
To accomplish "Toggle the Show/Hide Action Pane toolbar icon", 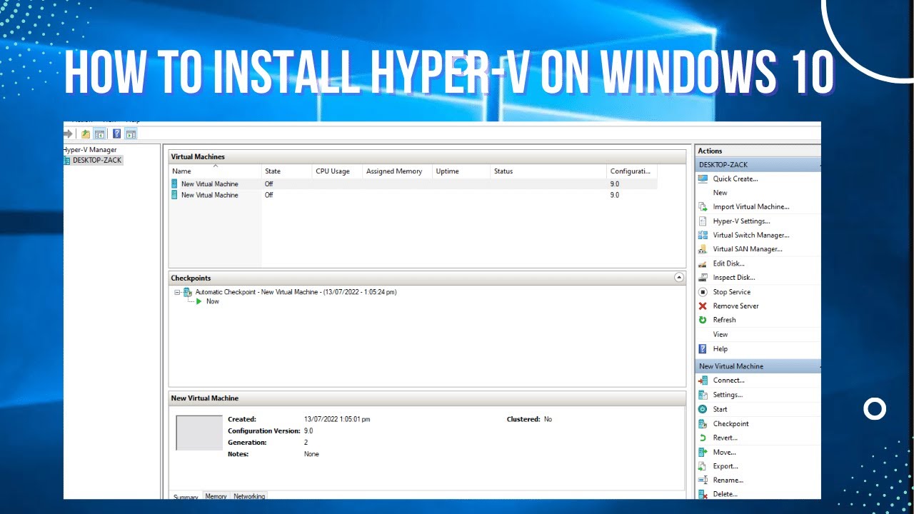I will [x=131, y=133].
